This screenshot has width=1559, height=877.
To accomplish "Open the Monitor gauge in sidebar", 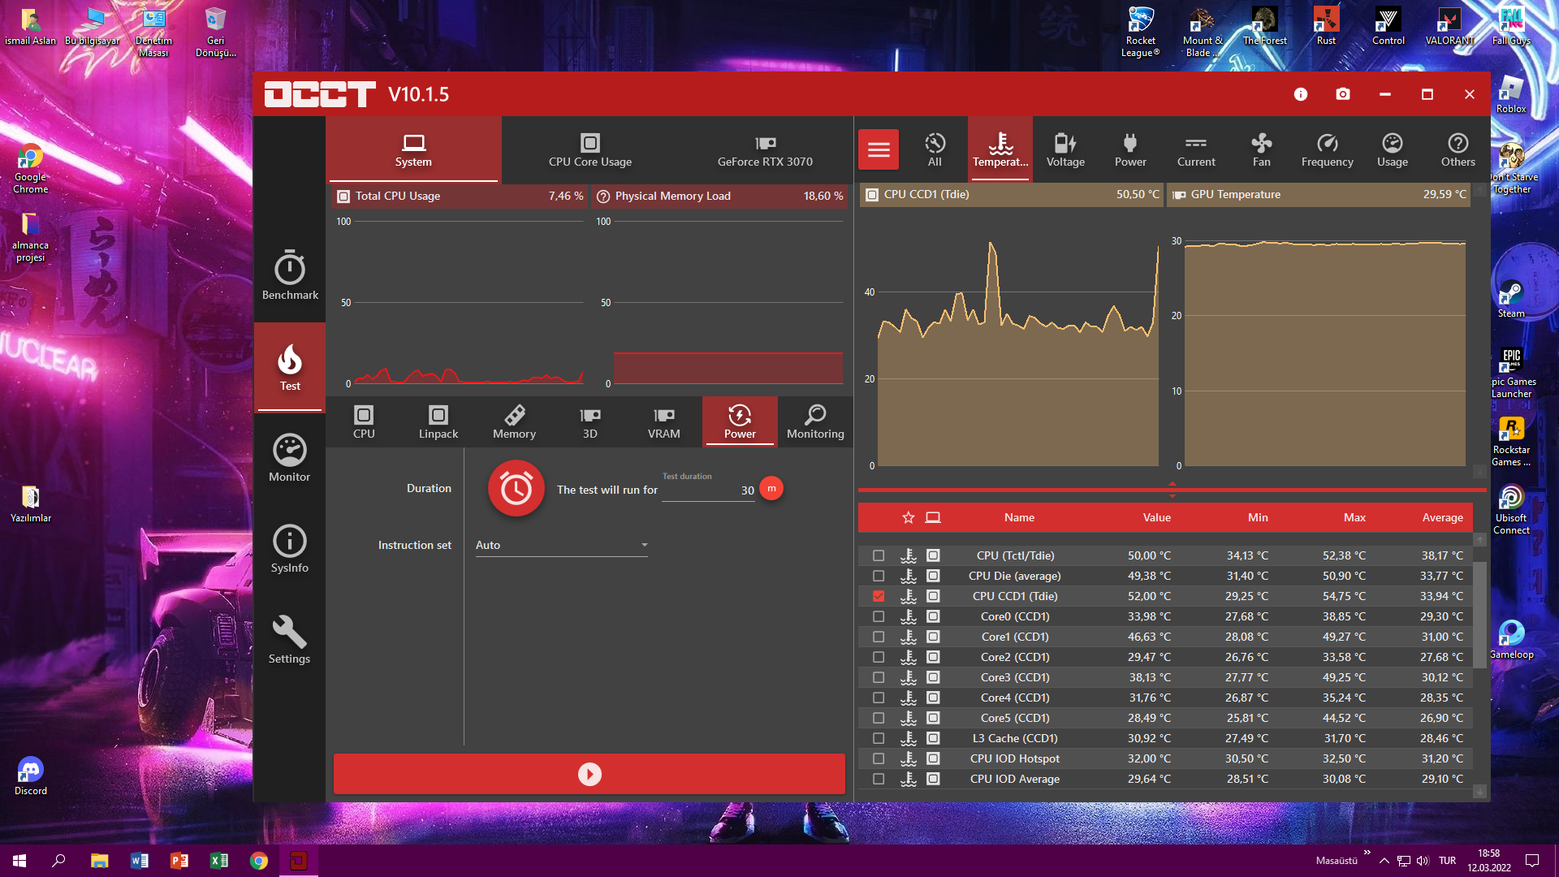I will coord(290,458).
